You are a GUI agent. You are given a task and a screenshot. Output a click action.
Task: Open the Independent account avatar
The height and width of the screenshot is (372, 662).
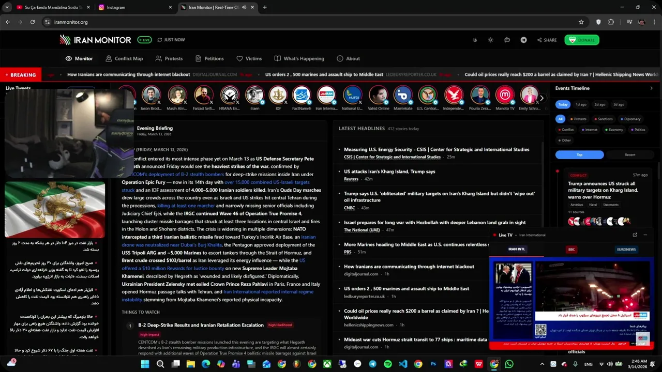pyautogui.click(x=454, y=96)
